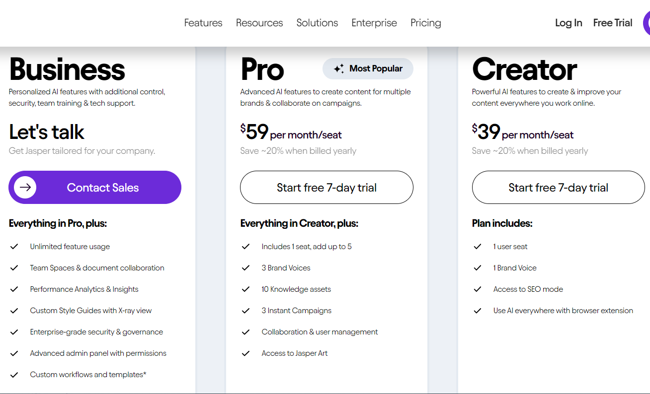Click checkmark beside Performance Analytics & Insights
The width and height of the screenshot is (650, 394).
point(14,289)
